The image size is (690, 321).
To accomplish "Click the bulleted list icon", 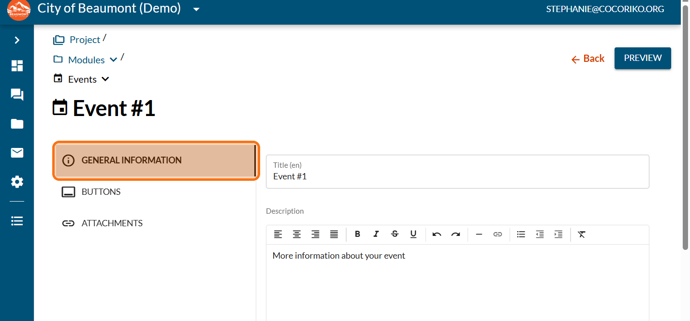I will 521,234.
